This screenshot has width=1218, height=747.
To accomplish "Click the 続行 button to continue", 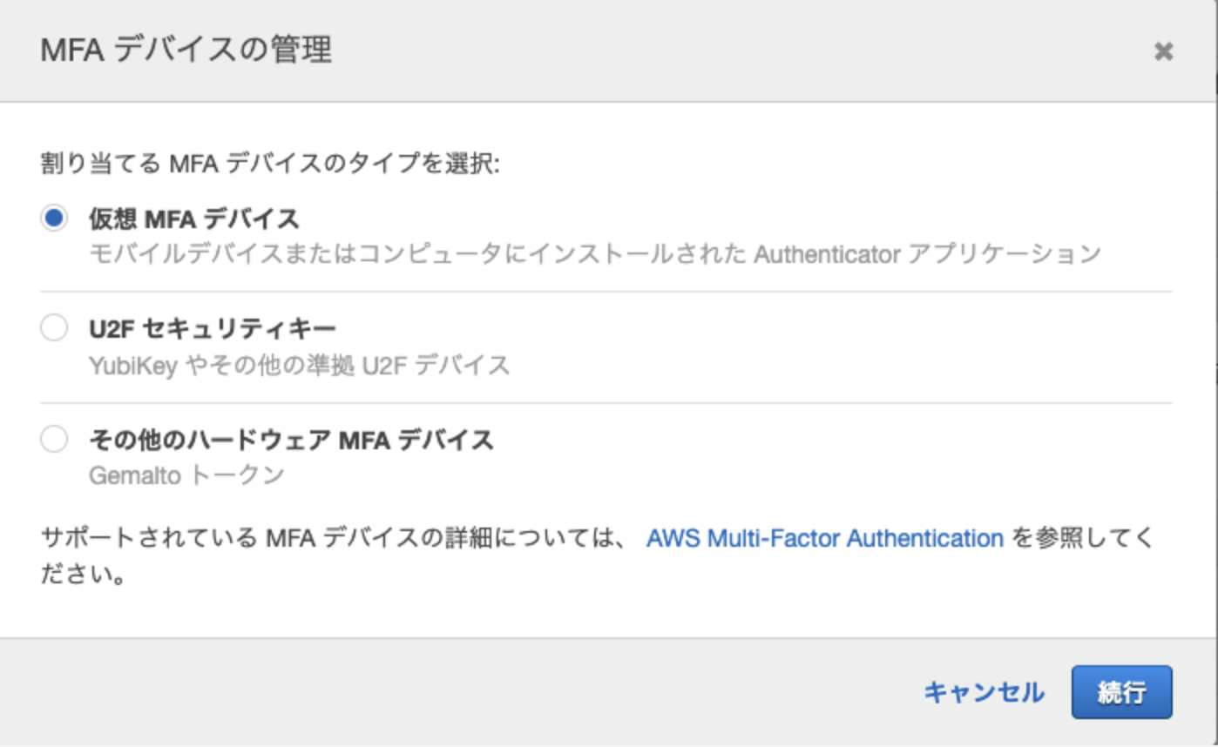I will tap(1122, 692).
